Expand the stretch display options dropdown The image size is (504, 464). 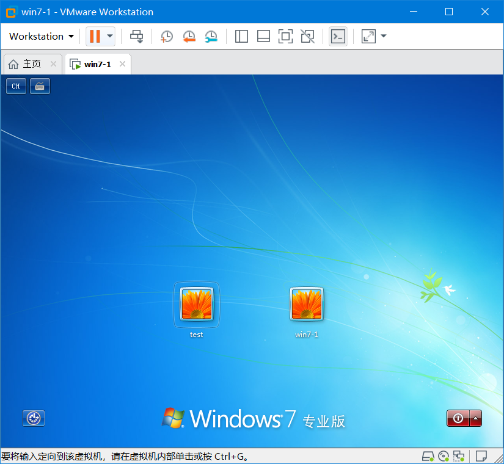click(384, 36)
